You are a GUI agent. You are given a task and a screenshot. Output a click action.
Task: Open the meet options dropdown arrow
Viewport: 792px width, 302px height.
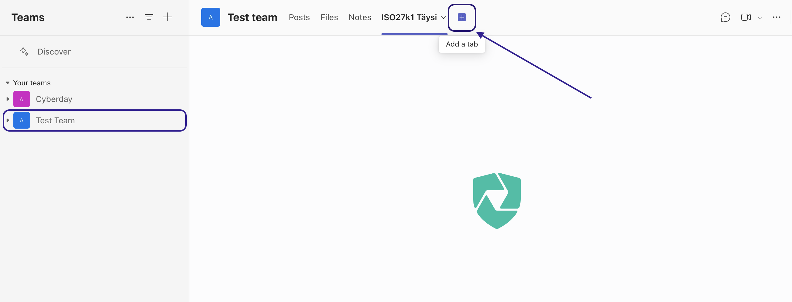(760, 17)
